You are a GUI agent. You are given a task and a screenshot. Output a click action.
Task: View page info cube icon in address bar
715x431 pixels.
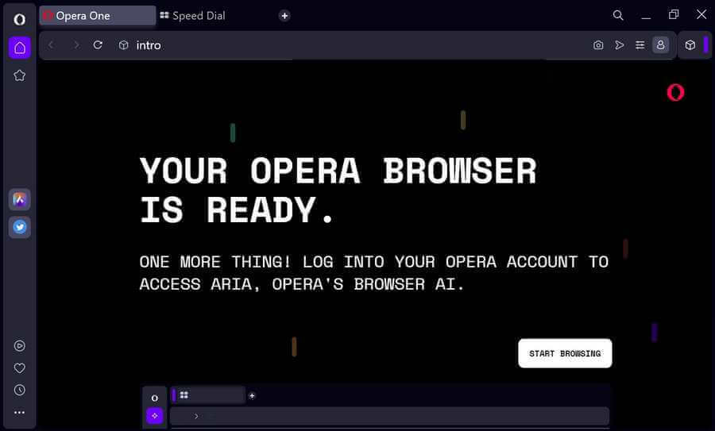(124, 45)
